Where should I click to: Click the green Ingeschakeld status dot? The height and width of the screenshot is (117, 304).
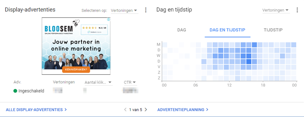[15, 91]
